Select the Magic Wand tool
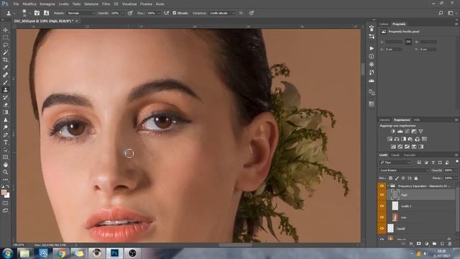This screenshot has width=460, height=259. tap(5, 53)
